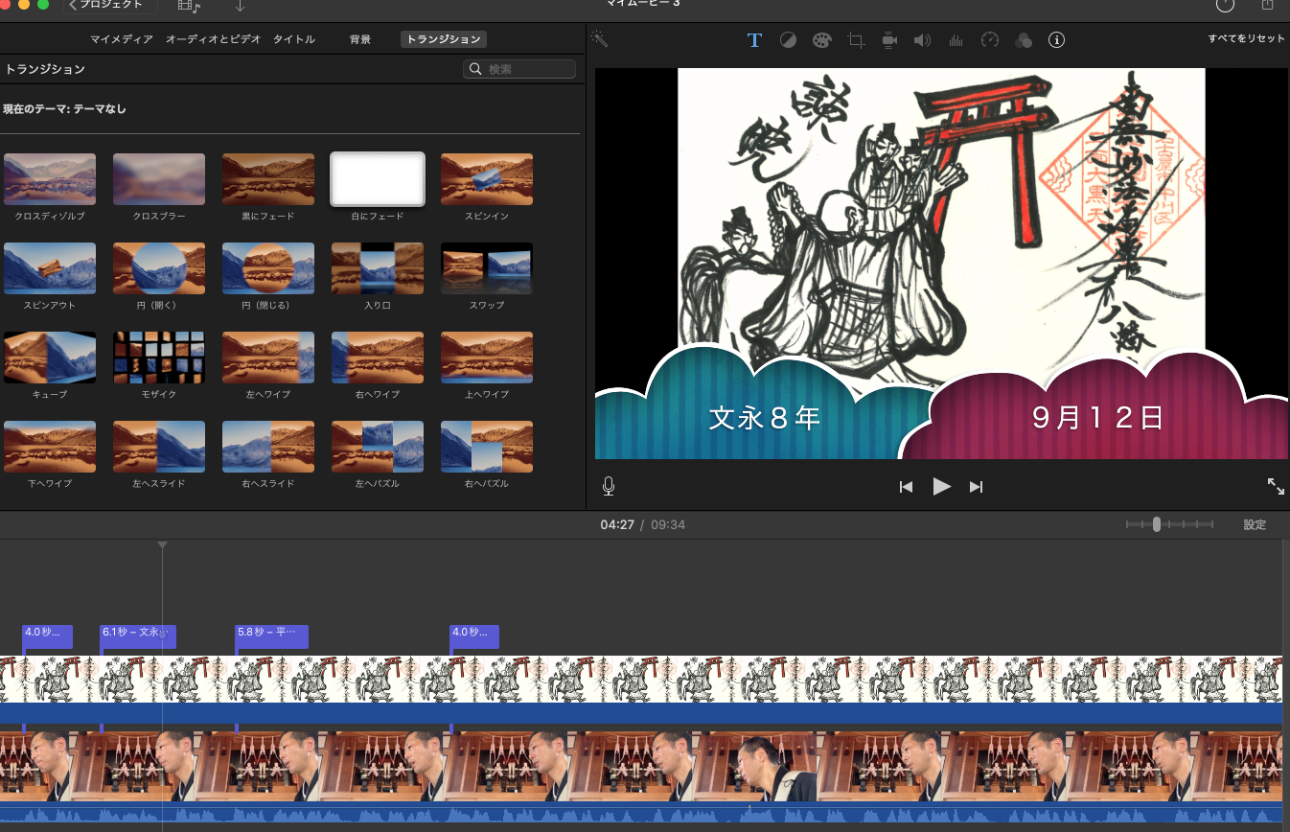
Task: Open the color correction palette icon
Action: pyautogui.click(x=822, y=40)
